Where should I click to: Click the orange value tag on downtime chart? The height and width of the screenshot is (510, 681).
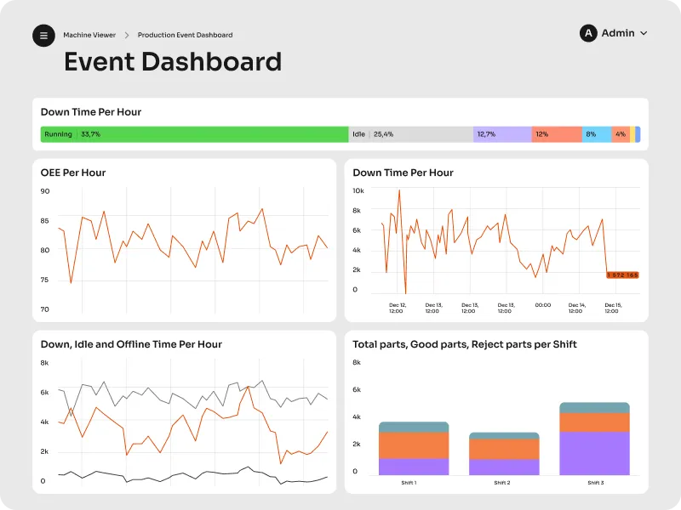coord(623,275)
